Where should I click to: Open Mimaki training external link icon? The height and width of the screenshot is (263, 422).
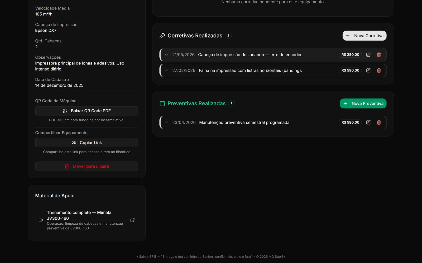click(132, 220)
